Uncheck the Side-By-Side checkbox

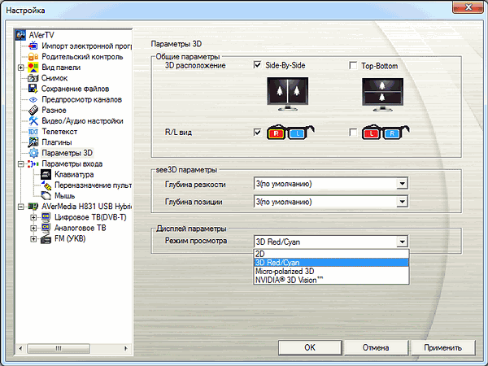(257, 65)
